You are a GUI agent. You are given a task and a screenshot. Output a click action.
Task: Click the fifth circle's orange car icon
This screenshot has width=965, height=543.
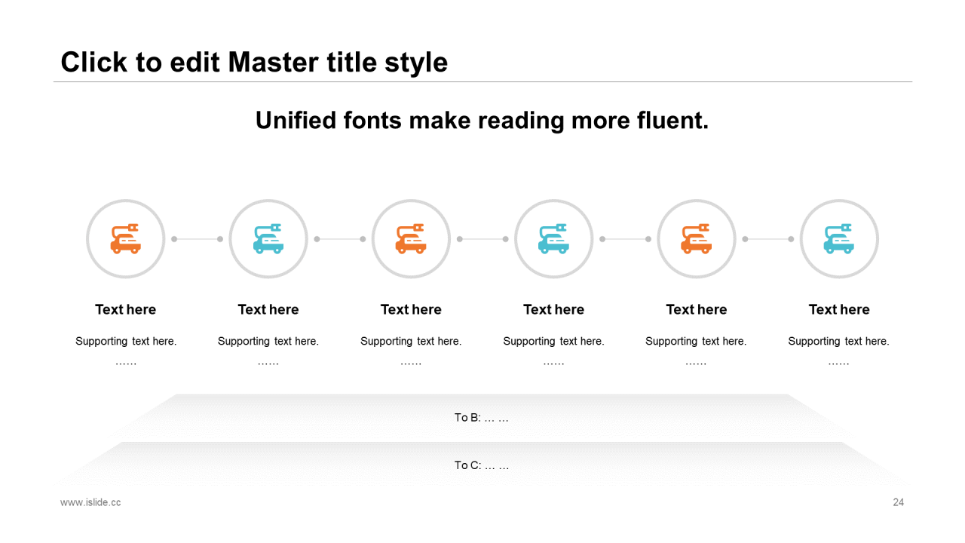tap(697, 239)
